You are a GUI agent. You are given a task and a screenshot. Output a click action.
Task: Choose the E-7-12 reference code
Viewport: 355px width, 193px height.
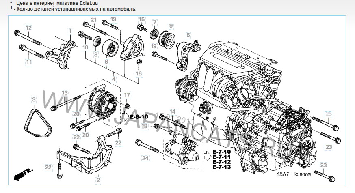coord(222,162)
